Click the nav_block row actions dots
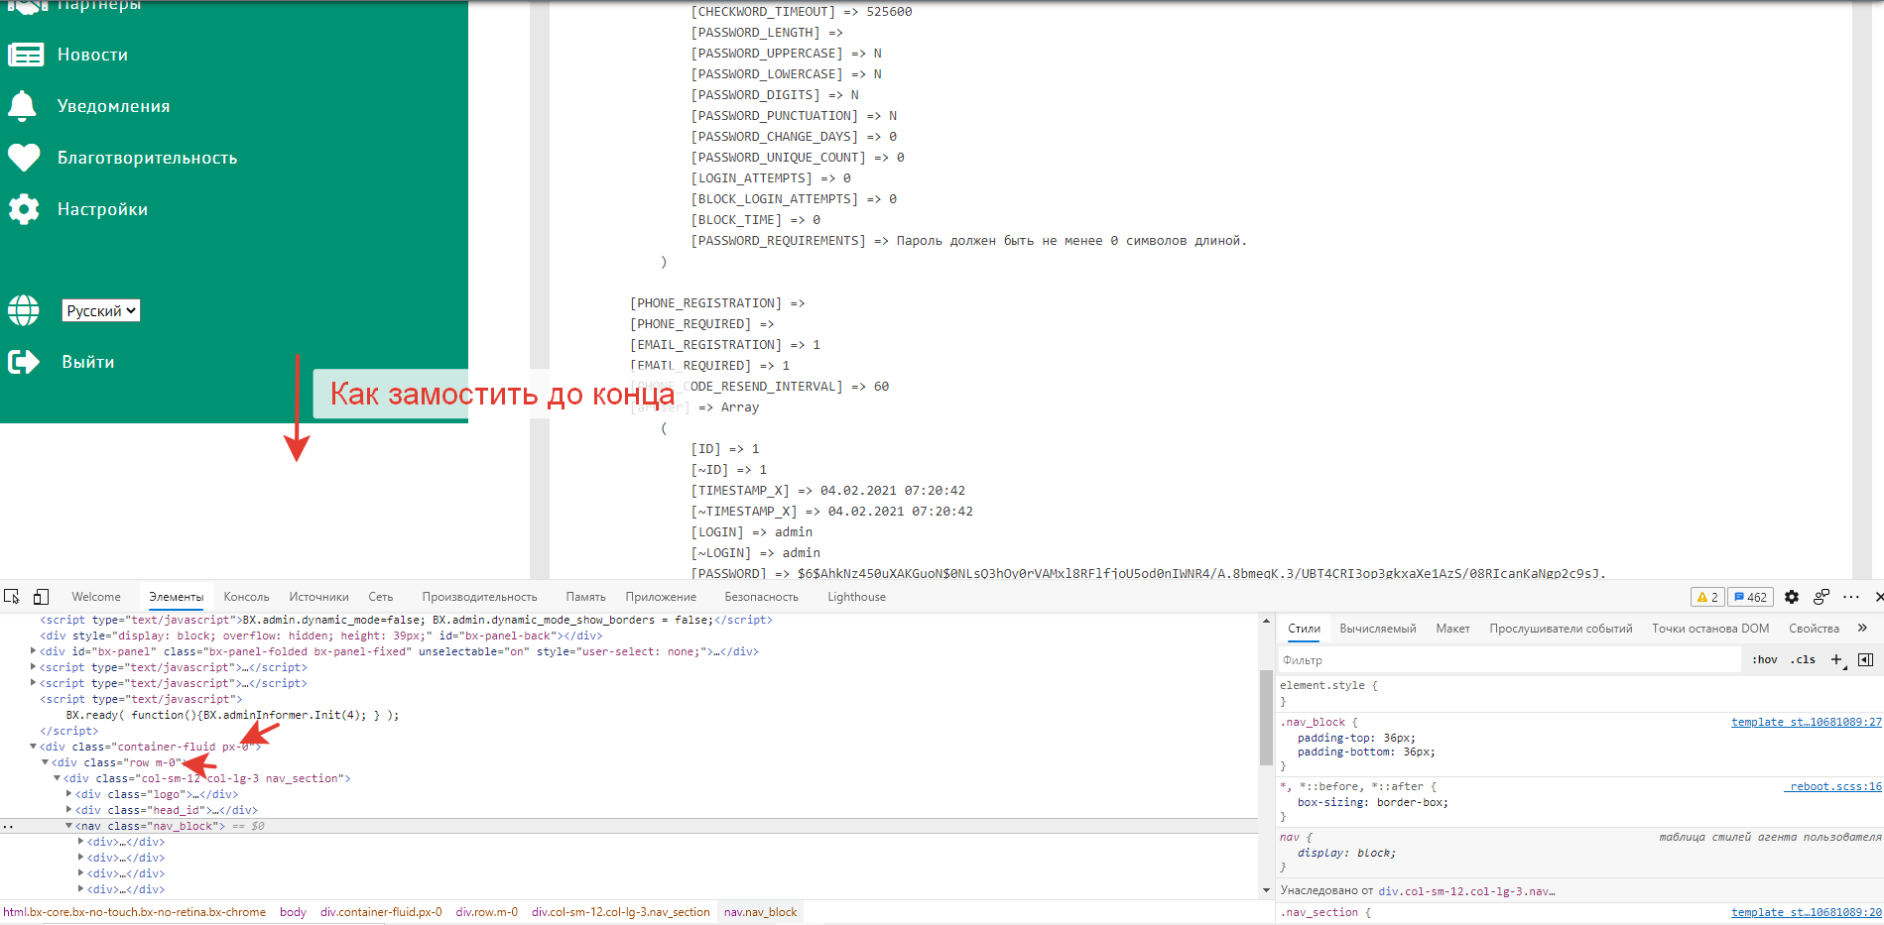The image size is (1884, 925). 8,826
